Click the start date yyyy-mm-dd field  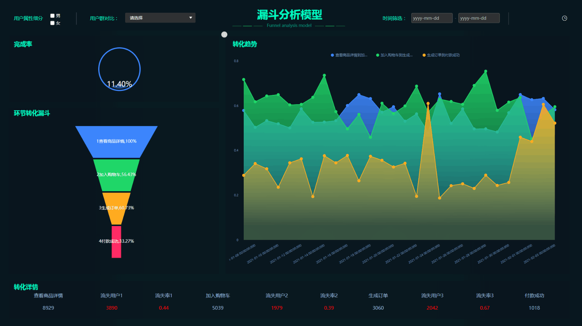click(432, 18)
